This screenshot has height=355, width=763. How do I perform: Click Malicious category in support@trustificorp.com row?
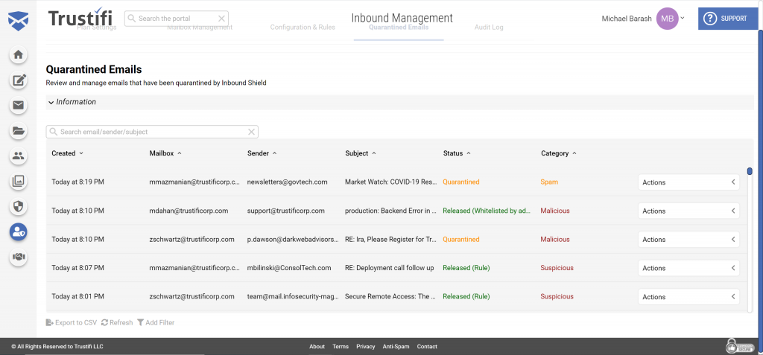click(x=554, y=211)
